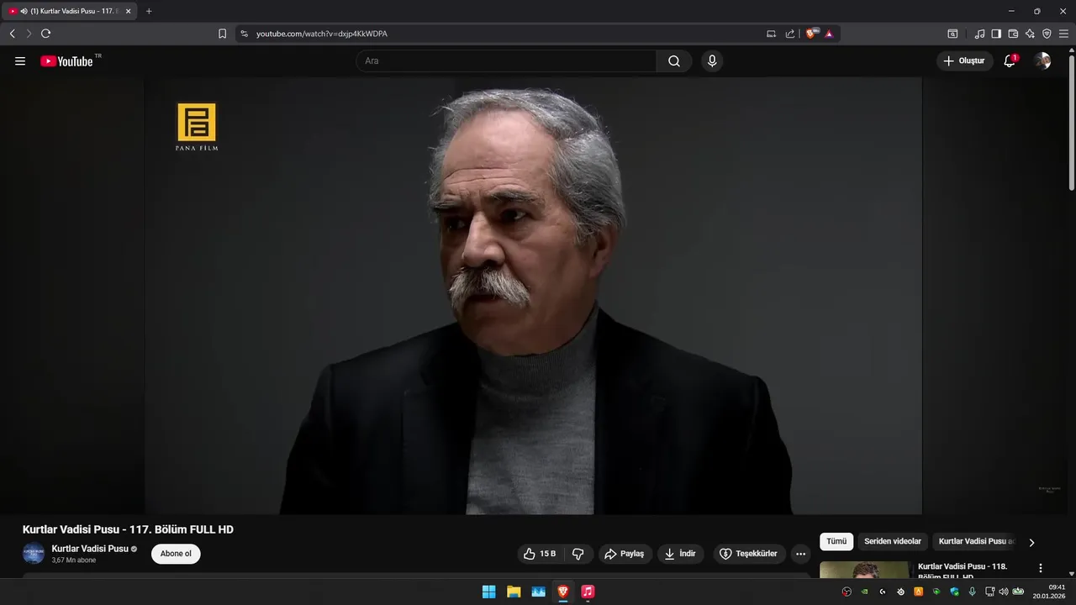Open File Explorer from taskbar
The image size is (1076, 605).
click(x=514, y=592)
